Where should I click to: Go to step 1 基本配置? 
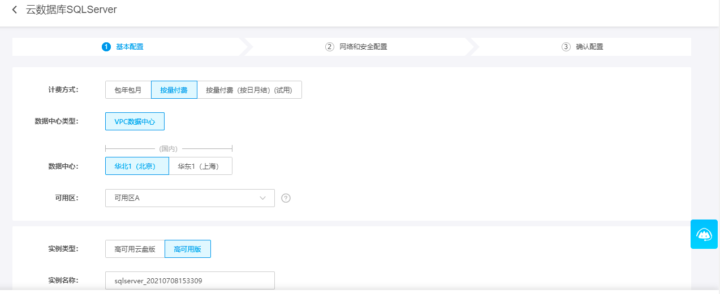pos(123,47)
